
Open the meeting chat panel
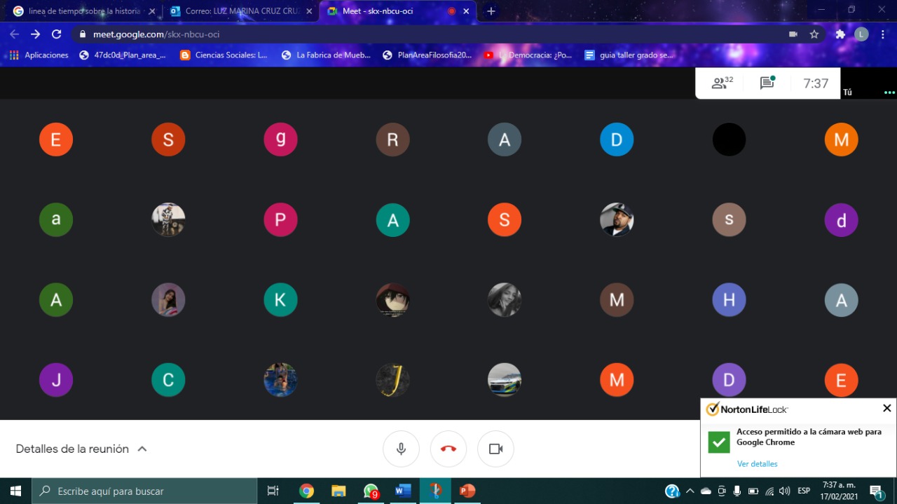point(767,83)
